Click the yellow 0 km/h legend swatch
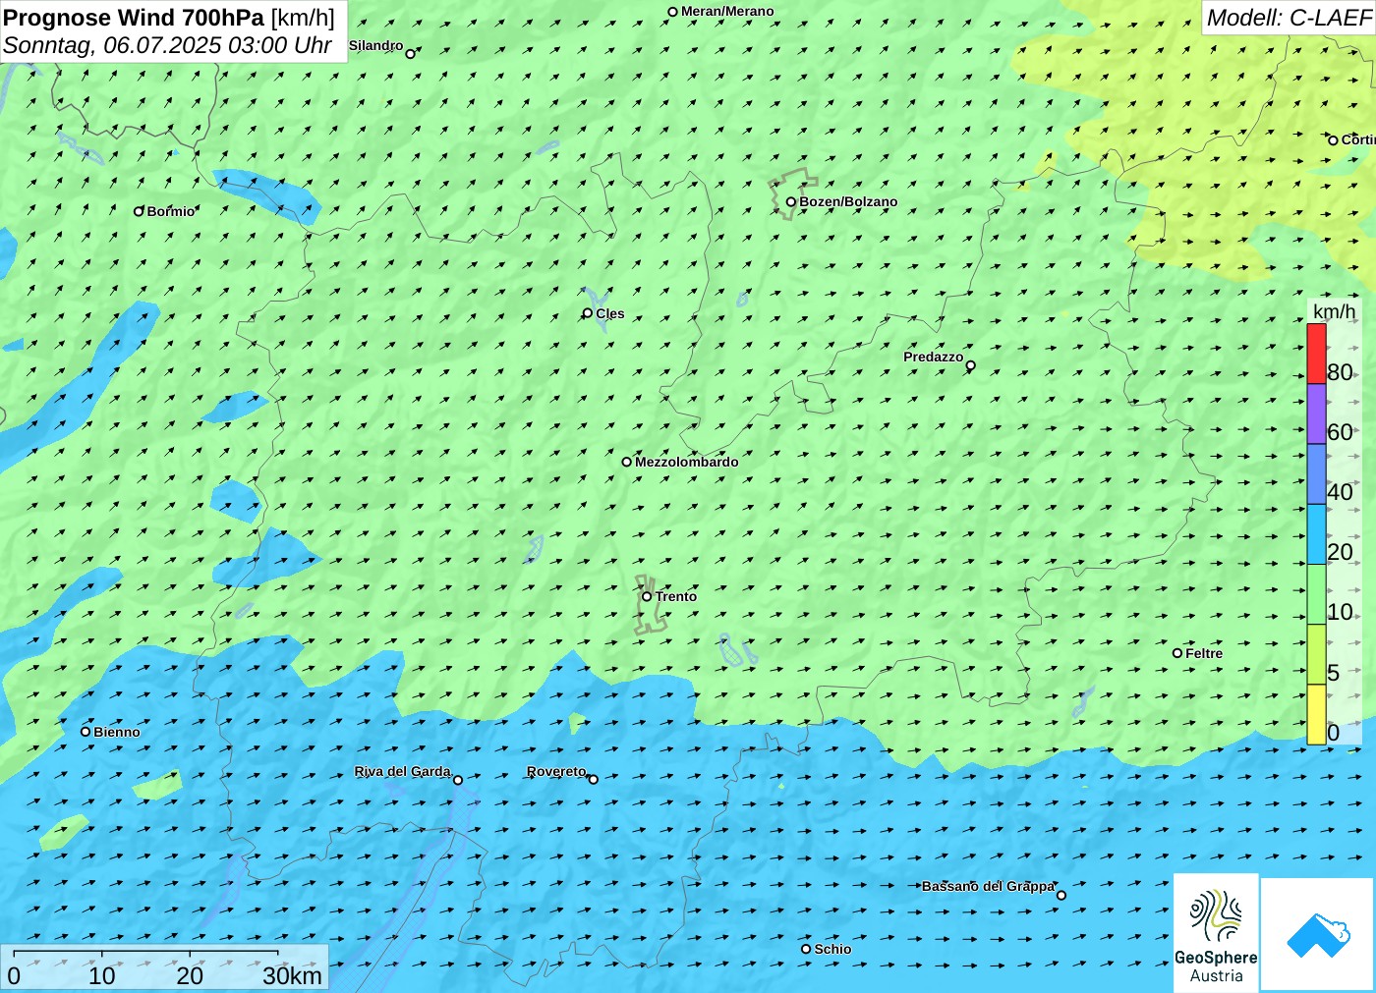 point(1316,714)
